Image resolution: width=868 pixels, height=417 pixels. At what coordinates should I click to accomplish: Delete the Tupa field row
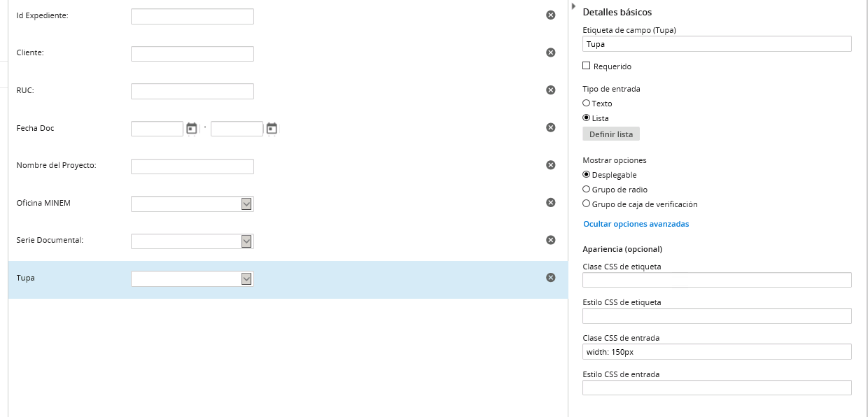pyautogui.click(x=551, y=277)
